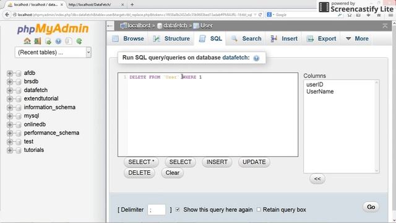
Task: Expand the datafetch database tree
Action: point(10,90)
